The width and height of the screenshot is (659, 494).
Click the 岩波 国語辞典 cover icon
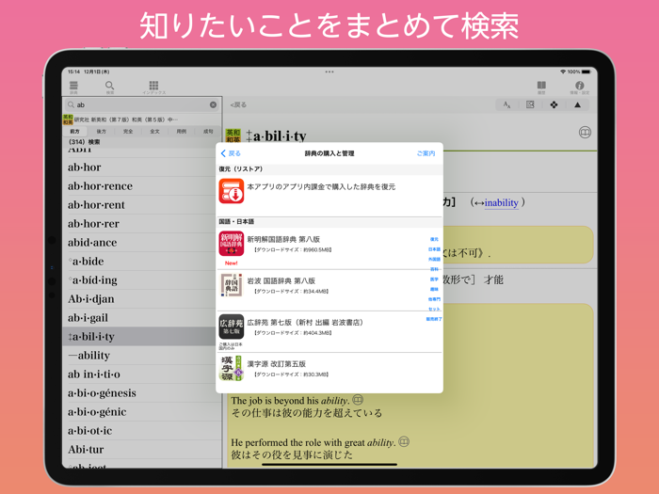tap(232, 285)
